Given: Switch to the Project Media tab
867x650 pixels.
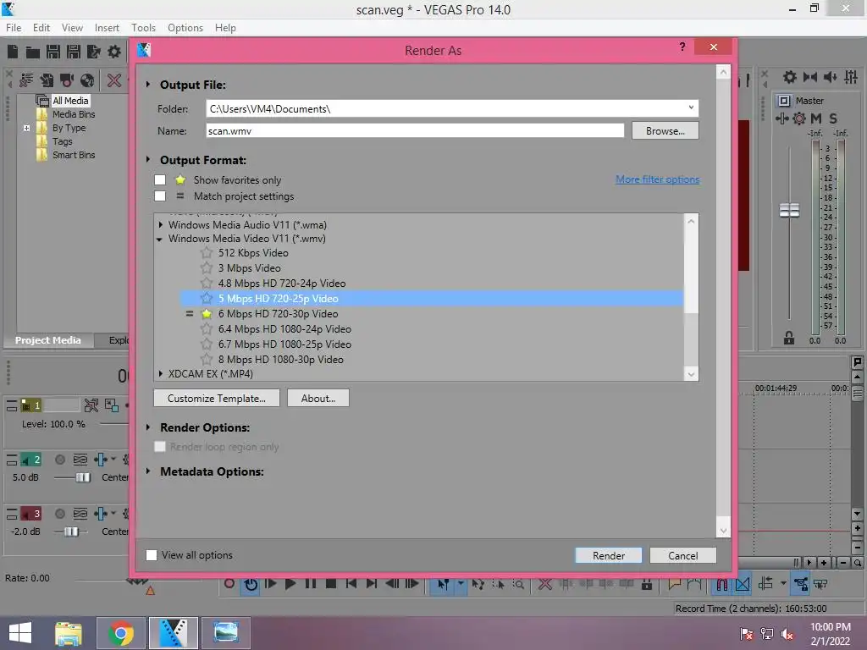Looking at the screenshot, I should pos(48,340).
